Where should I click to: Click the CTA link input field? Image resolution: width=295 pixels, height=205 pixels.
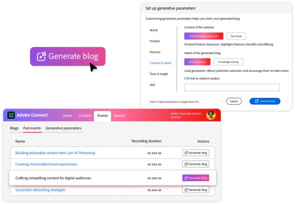232,87
